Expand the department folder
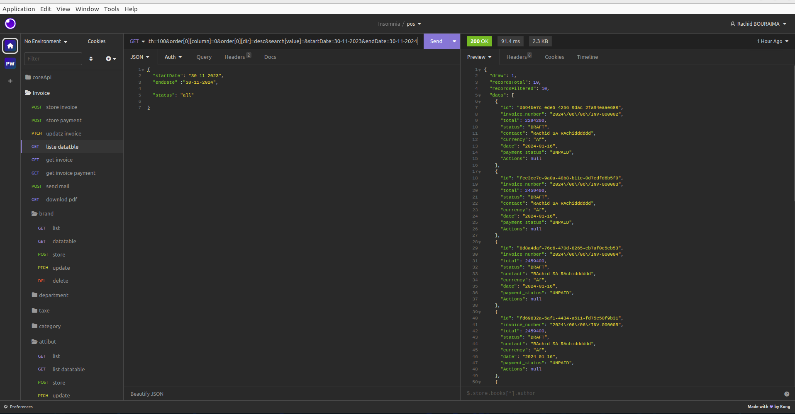Screen dimensions: 795x414 [x=50, y=295]
